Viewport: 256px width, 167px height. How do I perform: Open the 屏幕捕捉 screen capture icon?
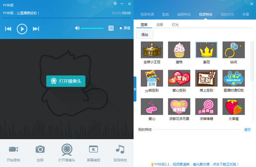pyautogui.click(x=93, y=149)
